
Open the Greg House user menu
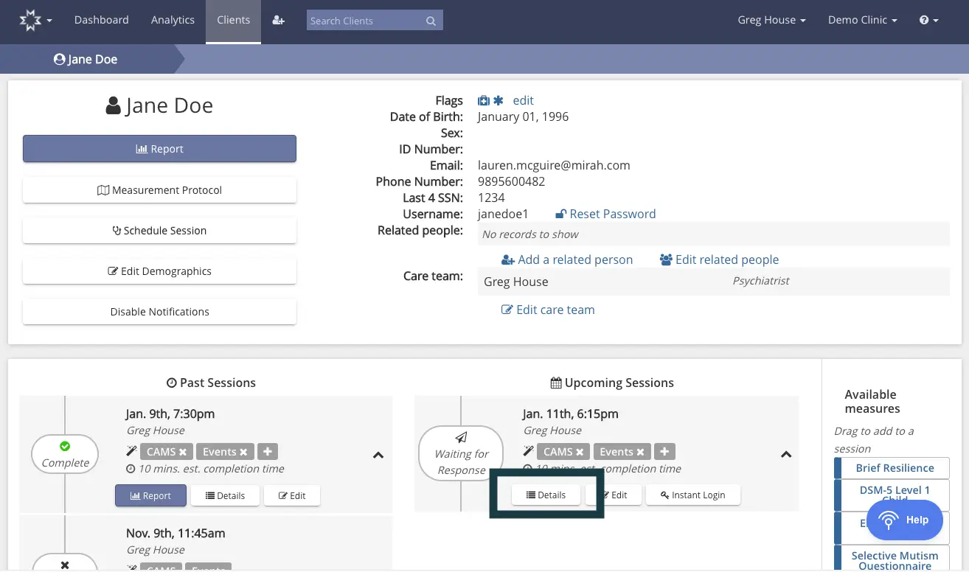click(771, 20)
